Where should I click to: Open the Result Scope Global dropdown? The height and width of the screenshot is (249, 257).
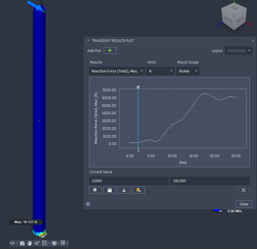(188, 71)
